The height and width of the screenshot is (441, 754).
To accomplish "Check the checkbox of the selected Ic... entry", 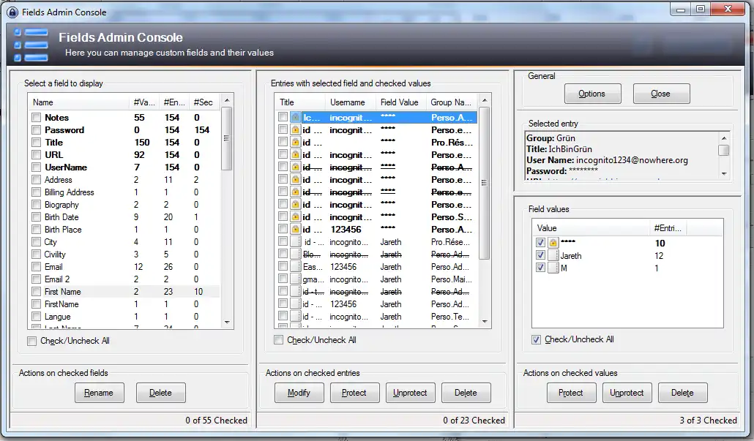I will 283,117.
